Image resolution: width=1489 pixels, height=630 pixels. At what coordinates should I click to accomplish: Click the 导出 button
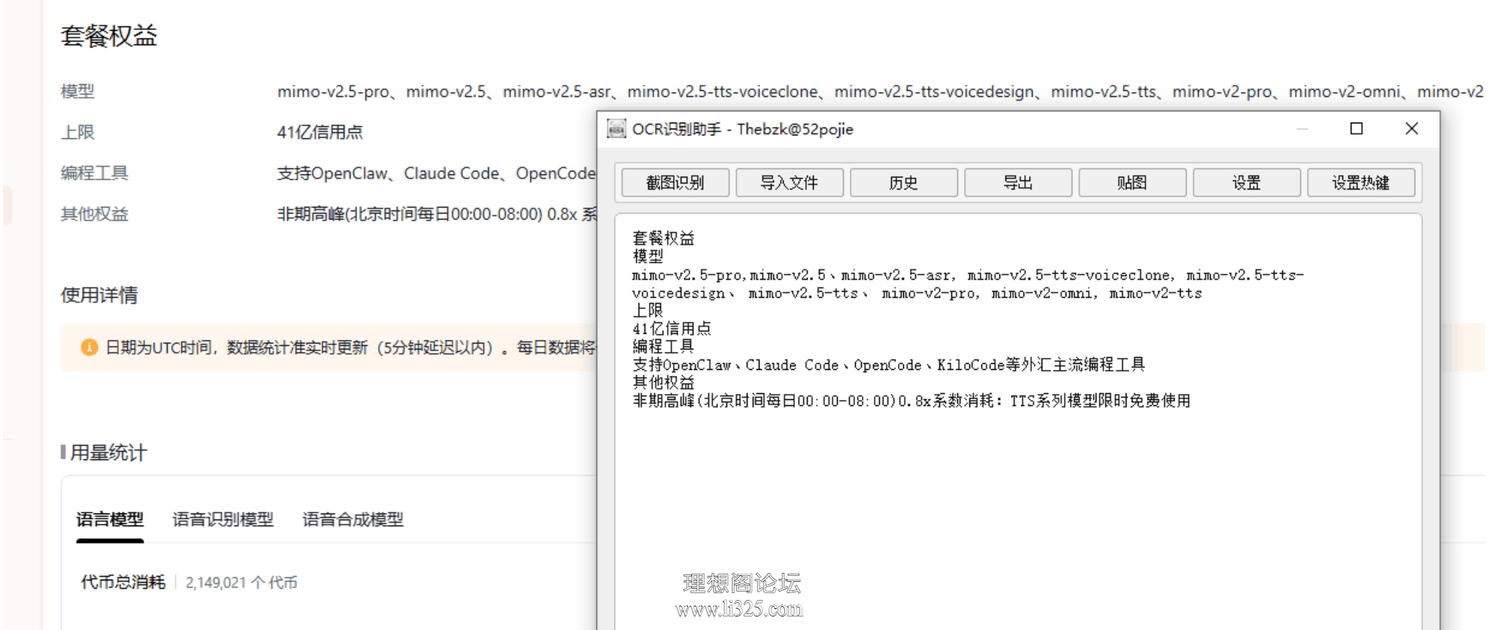click(1018, 183)
